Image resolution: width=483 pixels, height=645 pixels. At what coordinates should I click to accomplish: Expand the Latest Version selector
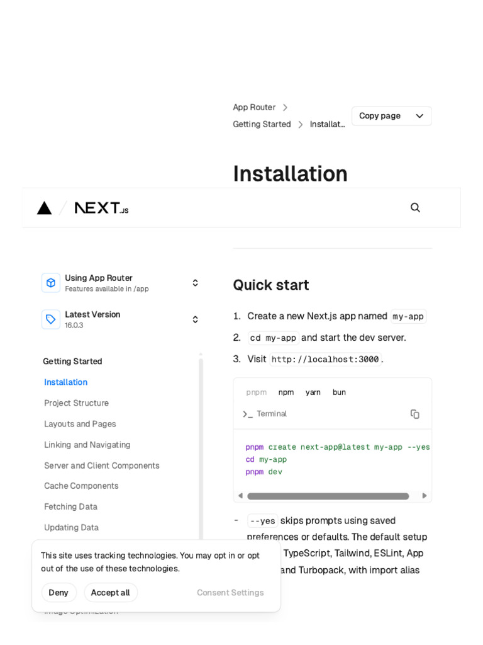[196, 319]
